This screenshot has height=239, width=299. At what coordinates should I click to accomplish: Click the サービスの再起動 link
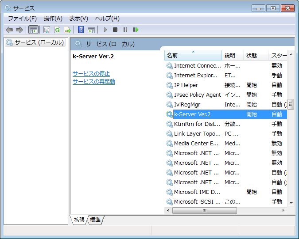[94, 82]
